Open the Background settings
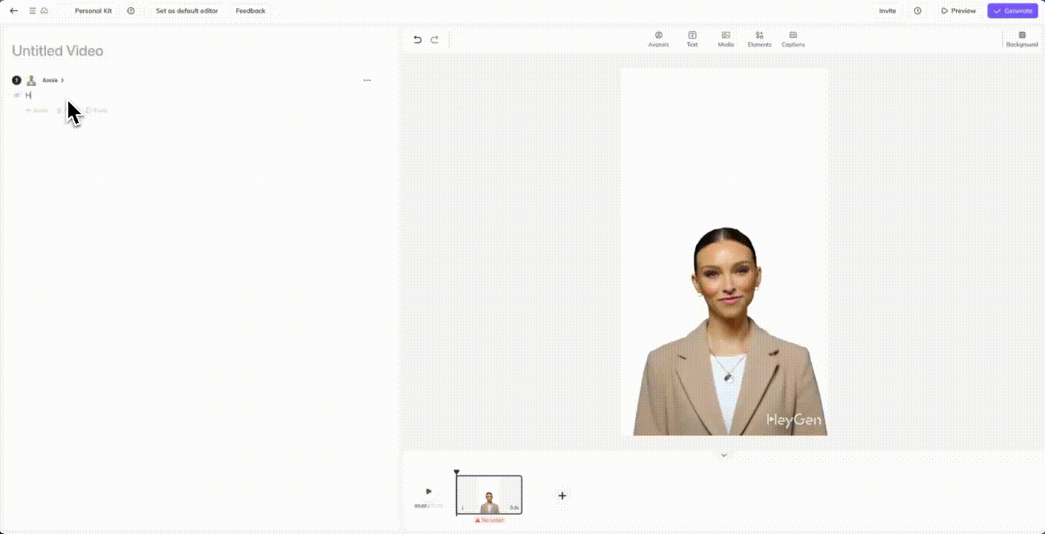This screenshot has width=1045, height=534. point(1022,39)
